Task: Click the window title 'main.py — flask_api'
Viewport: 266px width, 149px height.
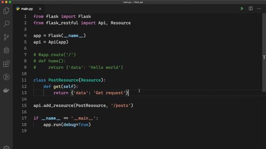Action: click(133, 2)
